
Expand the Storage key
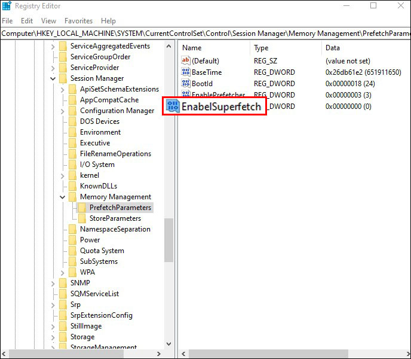coord(53,337)
